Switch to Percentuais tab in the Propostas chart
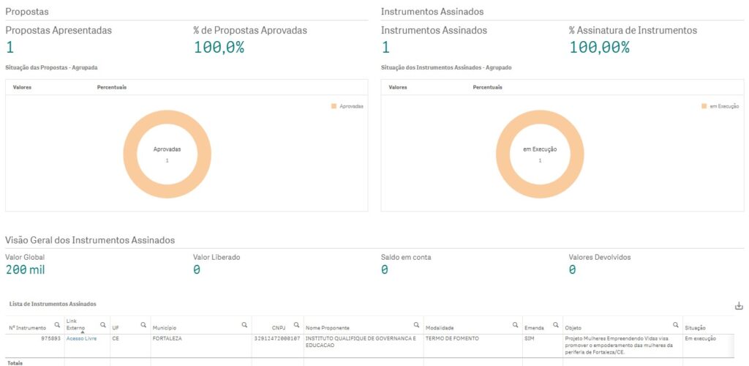749x366 pixels. click(111, 87)
